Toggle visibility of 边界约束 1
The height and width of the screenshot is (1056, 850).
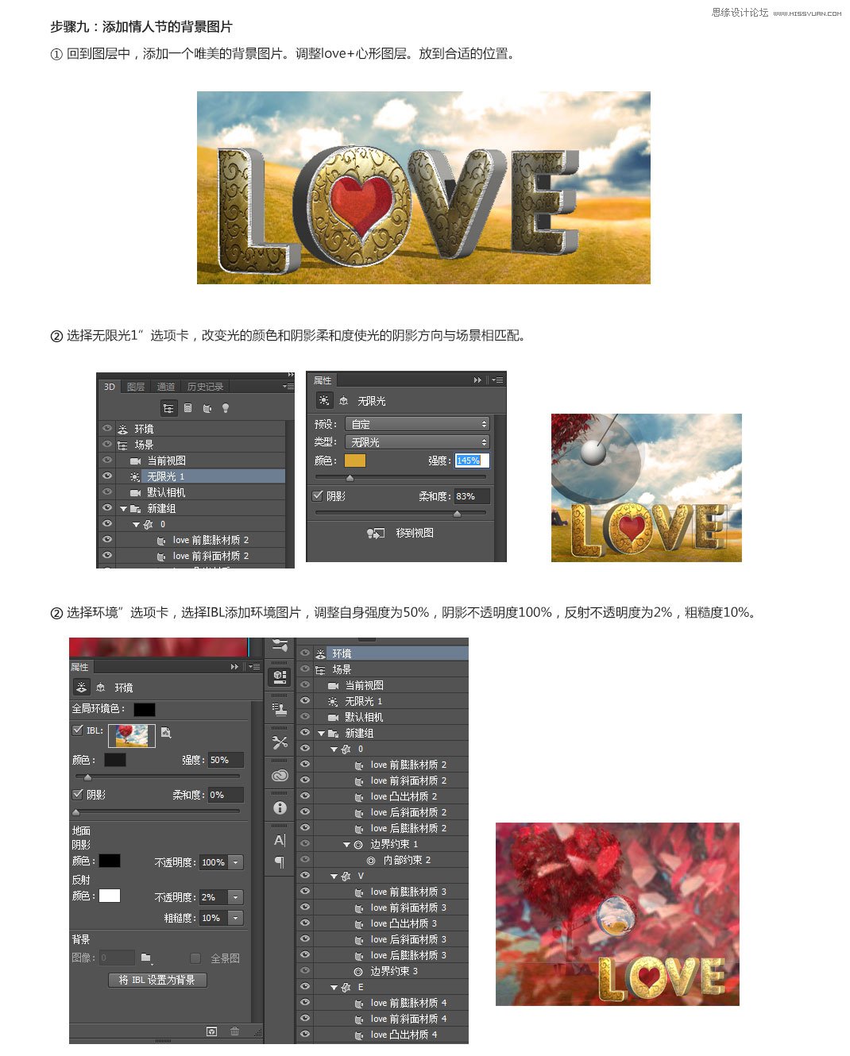305,844
